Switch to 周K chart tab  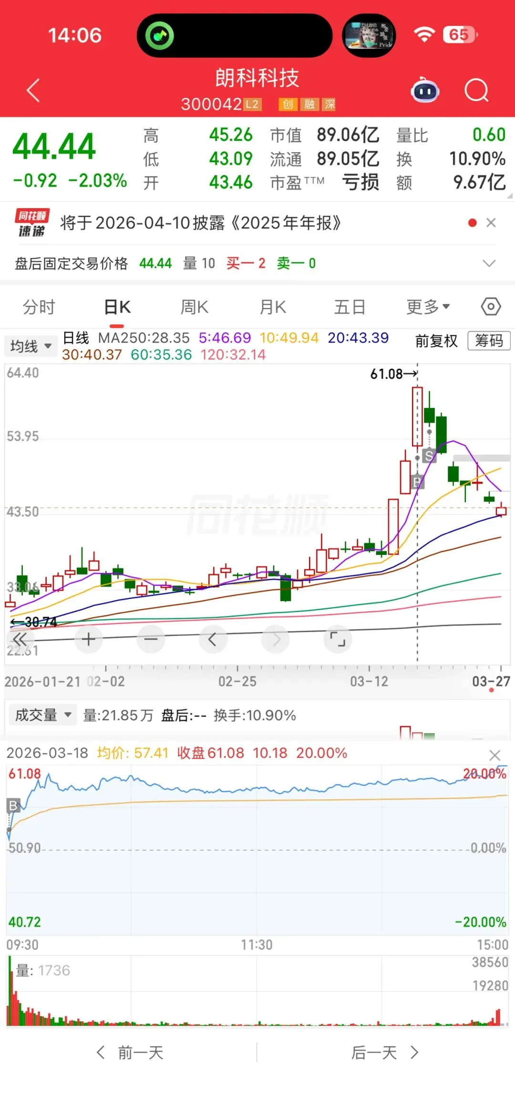point(195,307)
